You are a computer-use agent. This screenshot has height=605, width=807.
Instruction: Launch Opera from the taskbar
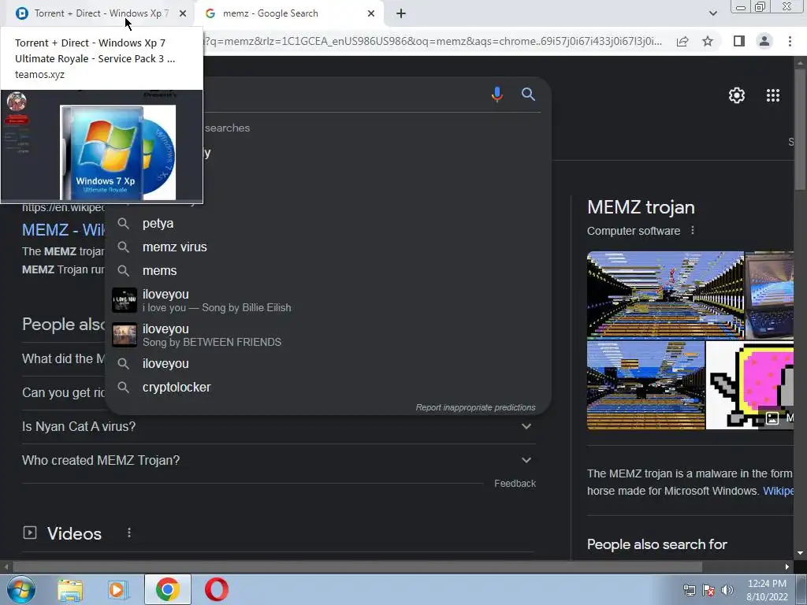click(217, 589)
